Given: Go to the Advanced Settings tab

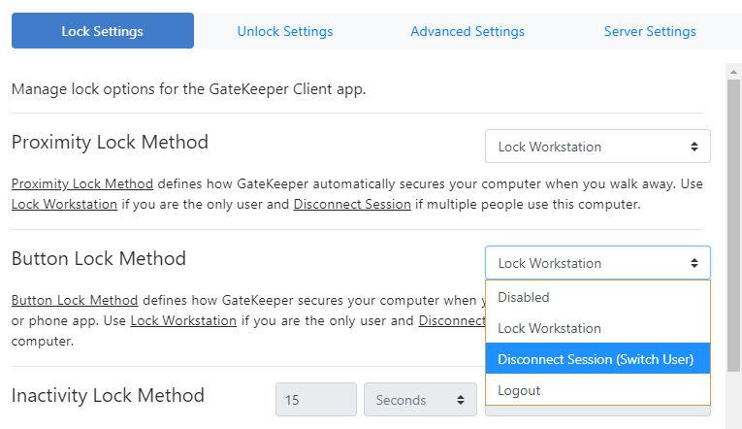Looking at the screenshot, I should pyautogui.click(x=467, y=31).
